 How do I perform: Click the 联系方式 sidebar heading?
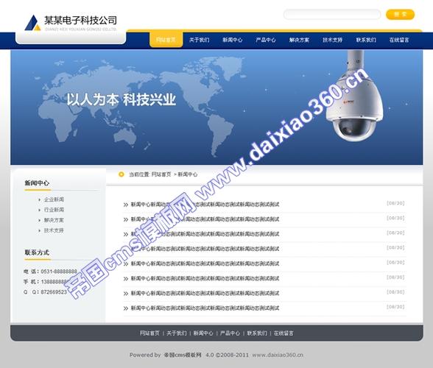pos(37,252)
